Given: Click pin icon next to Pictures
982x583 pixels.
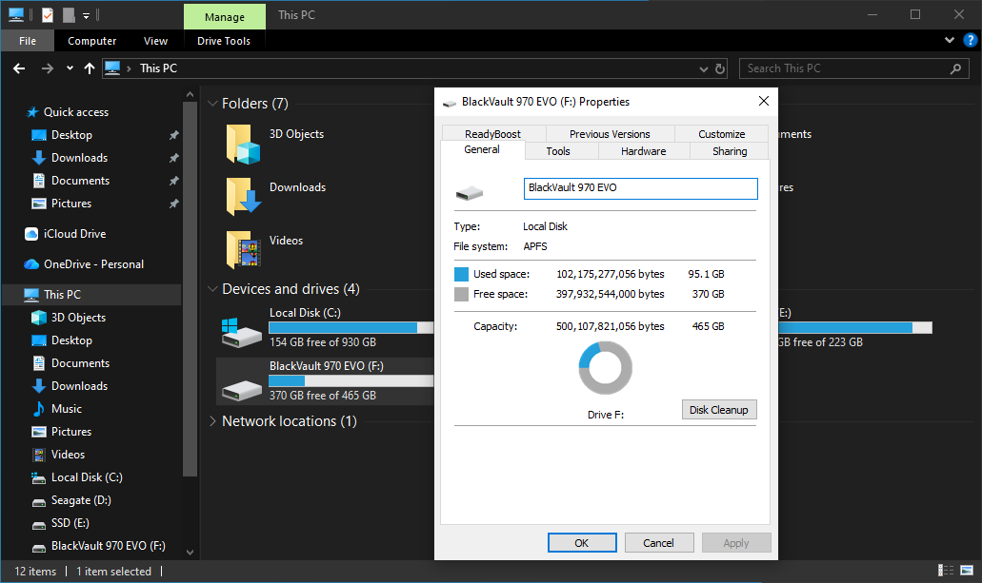Looking at the screenshot, I should tap(174, 204).
